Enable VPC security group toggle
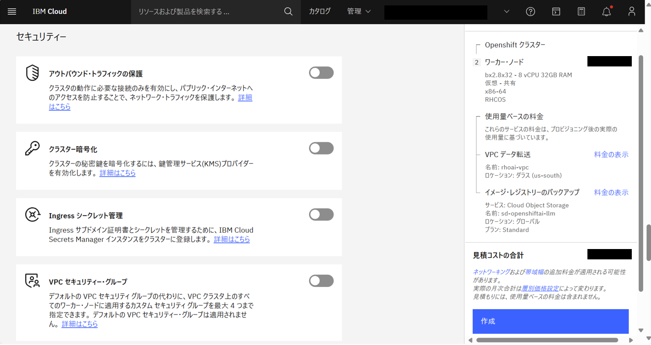The width and height of the screenshot is (651, 345). pos(321,281)
